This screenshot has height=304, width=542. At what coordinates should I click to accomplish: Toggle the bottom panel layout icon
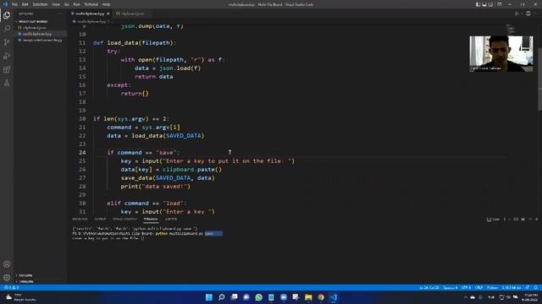pos(484,4)
